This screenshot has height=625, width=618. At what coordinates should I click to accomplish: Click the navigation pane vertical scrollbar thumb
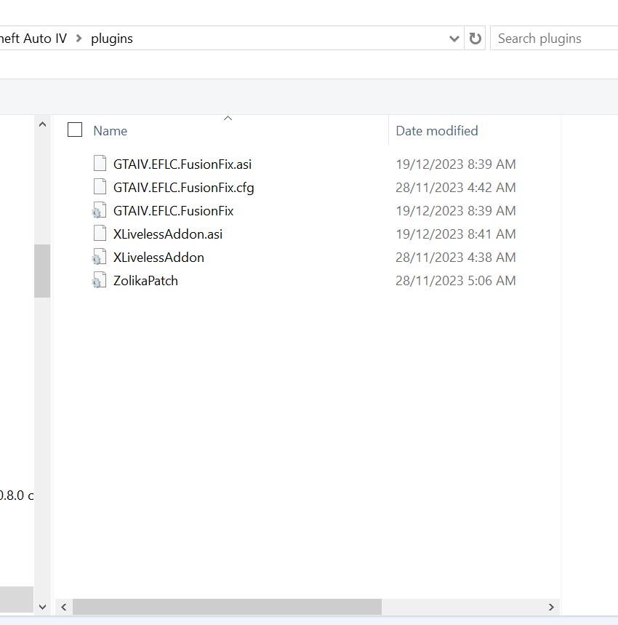click(x=42, y=271)
